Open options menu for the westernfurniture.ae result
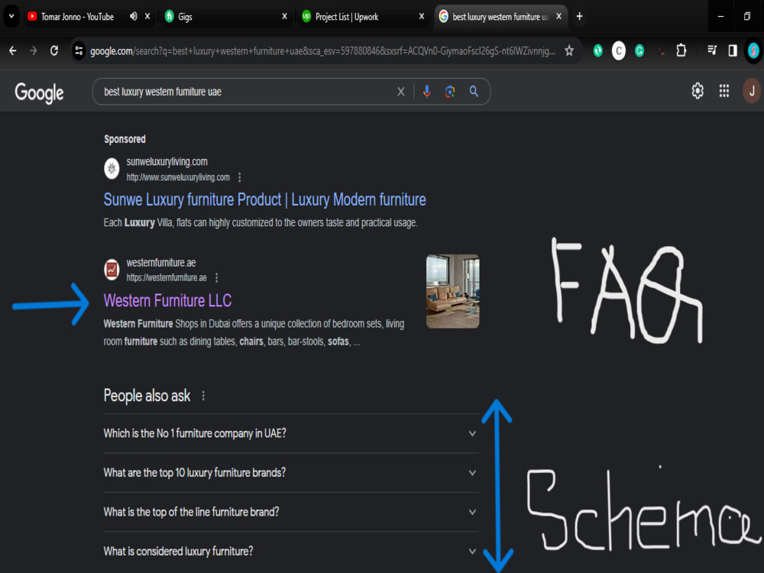This screenshot has width=764, height=573. [x=216, y=278]
